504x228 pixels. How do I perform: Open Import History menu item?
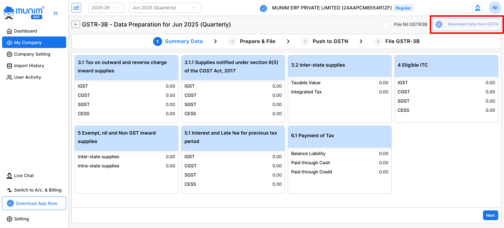point(34,66)
